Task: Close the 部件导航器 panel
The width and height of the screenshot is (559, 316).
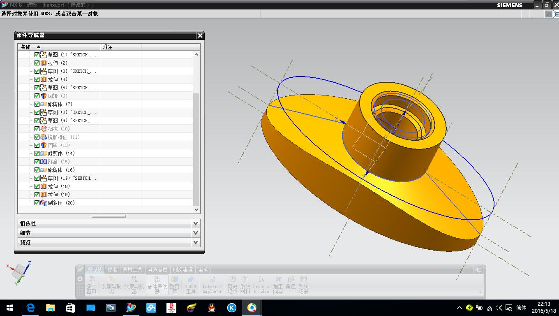Action: 200,35
